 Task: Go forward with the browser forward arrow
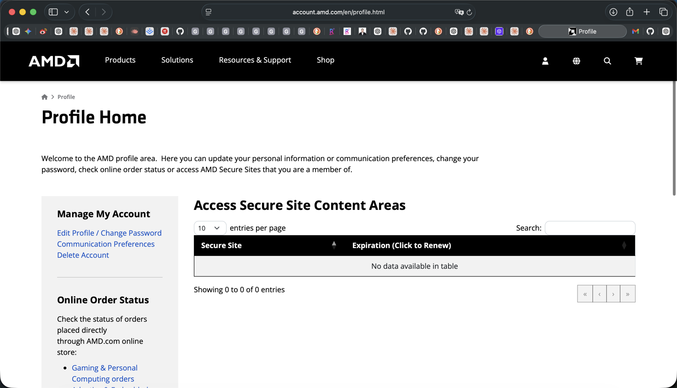(104, 12)
